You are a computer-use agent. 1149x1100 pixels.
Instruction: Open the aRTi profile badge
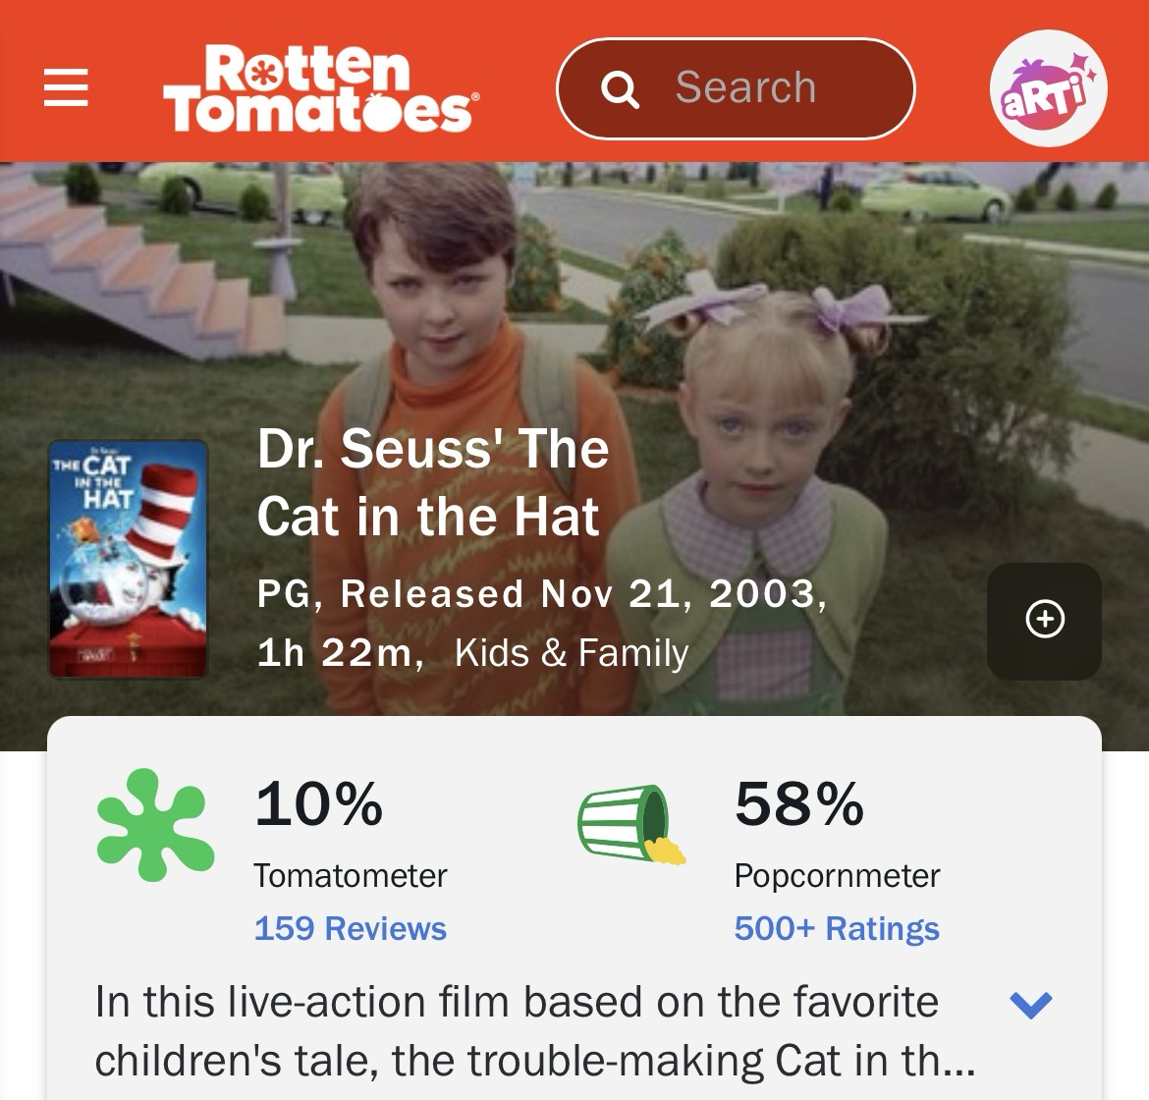click(x=1048, y=87)
